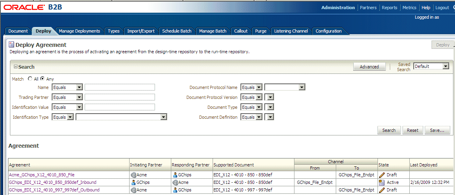Click Draft pencil icon in the 997 Outbound row

coord(382,190)
